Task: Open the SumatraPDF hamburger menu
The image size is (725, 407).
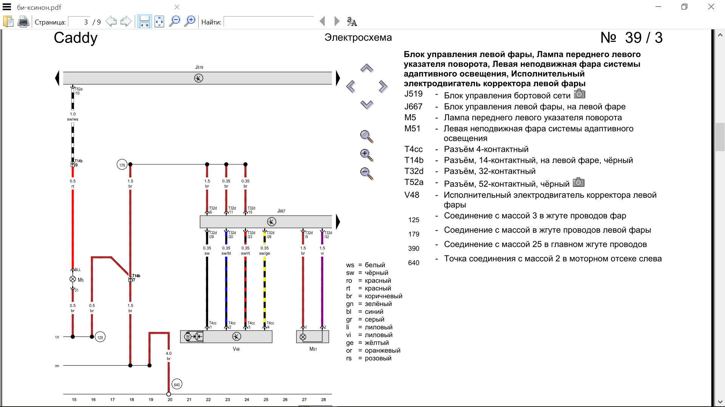Action: 7,7
